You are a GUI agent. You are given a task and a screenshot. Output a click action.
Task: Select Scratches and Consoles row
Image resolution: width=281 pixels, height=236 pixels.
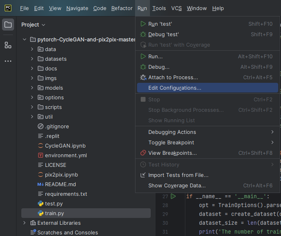pyautogui.click(x=86, y=232)
